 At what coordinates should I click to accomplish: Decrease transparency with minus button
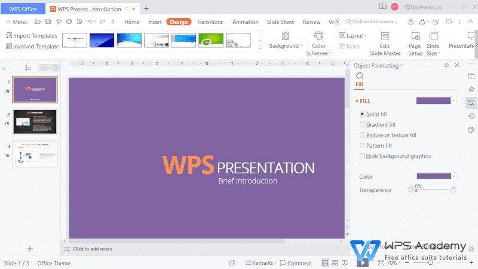pos(411,189)
